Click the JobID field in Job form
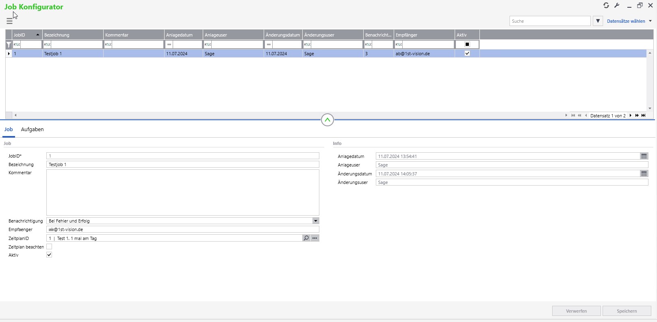This screenshot has width=657, height=322. [x=183, y=156]
